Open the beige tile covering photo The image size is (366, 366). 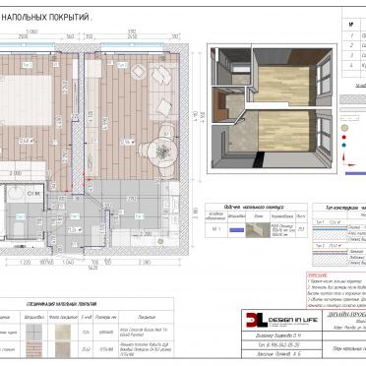coord(63,333)
